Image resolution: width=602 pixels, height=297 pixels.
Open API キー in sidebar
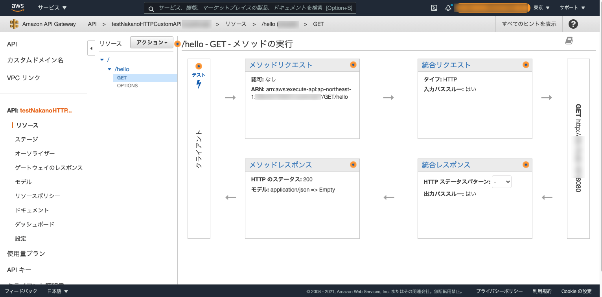point(19,270)
